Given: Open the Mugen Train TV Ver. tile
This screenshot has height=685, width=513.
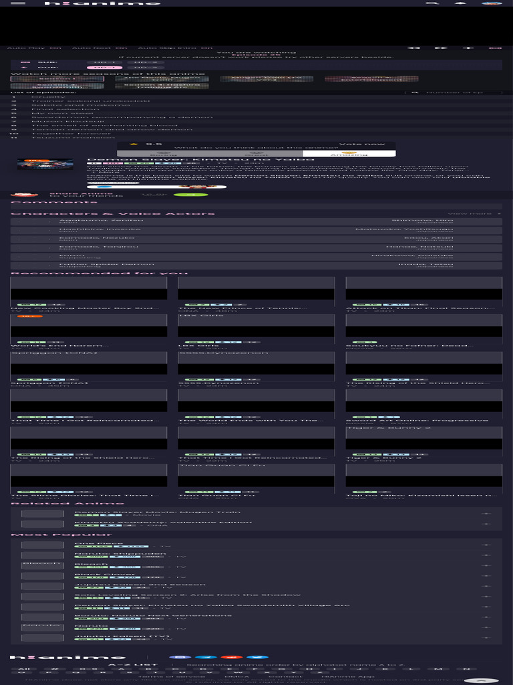Looking at the screenshot, I should tap(267, 79).
